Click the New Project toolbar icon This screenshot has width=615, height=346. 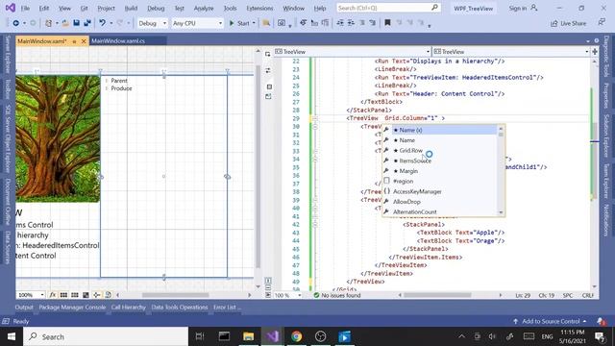[x=48, y=23]
